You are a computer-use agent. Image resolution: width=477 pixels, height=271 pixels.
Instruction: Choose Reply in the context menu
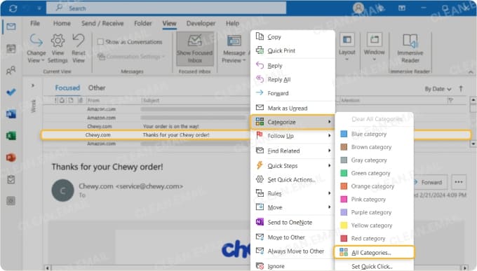click(x=293, y=66)
